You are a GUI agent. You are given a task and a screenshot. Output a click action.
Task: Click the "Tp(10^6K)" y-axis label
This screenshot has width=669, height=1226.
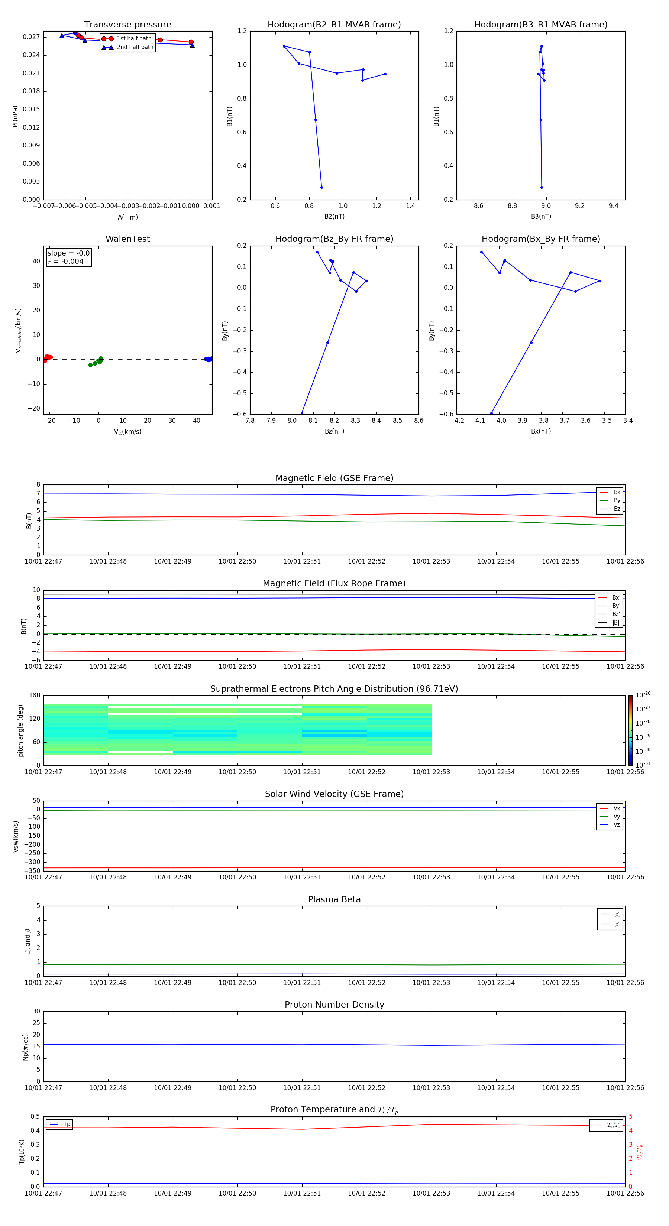pyautogui.click(x=22, y=1152)
